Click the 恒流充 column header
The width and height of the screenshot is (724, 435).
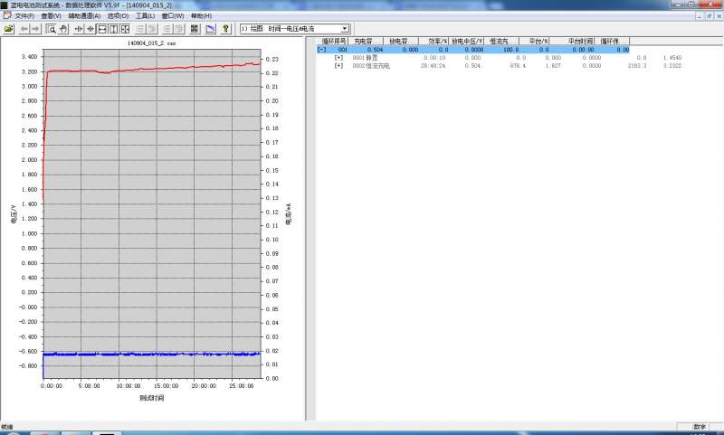(502, 41)
